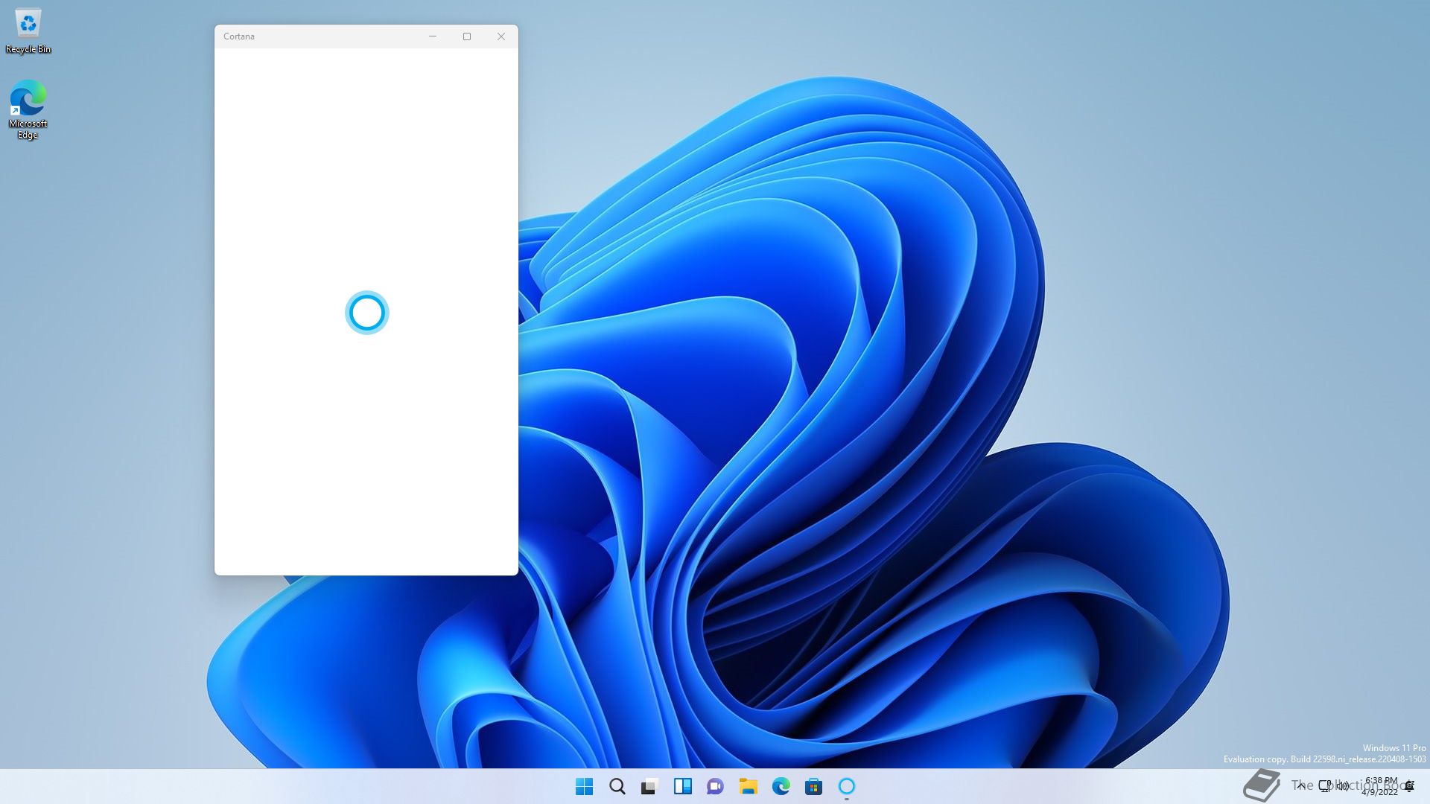Click the volume speaker tray icon
Screen dimensions: 1430x804
tap(1343, 785)
